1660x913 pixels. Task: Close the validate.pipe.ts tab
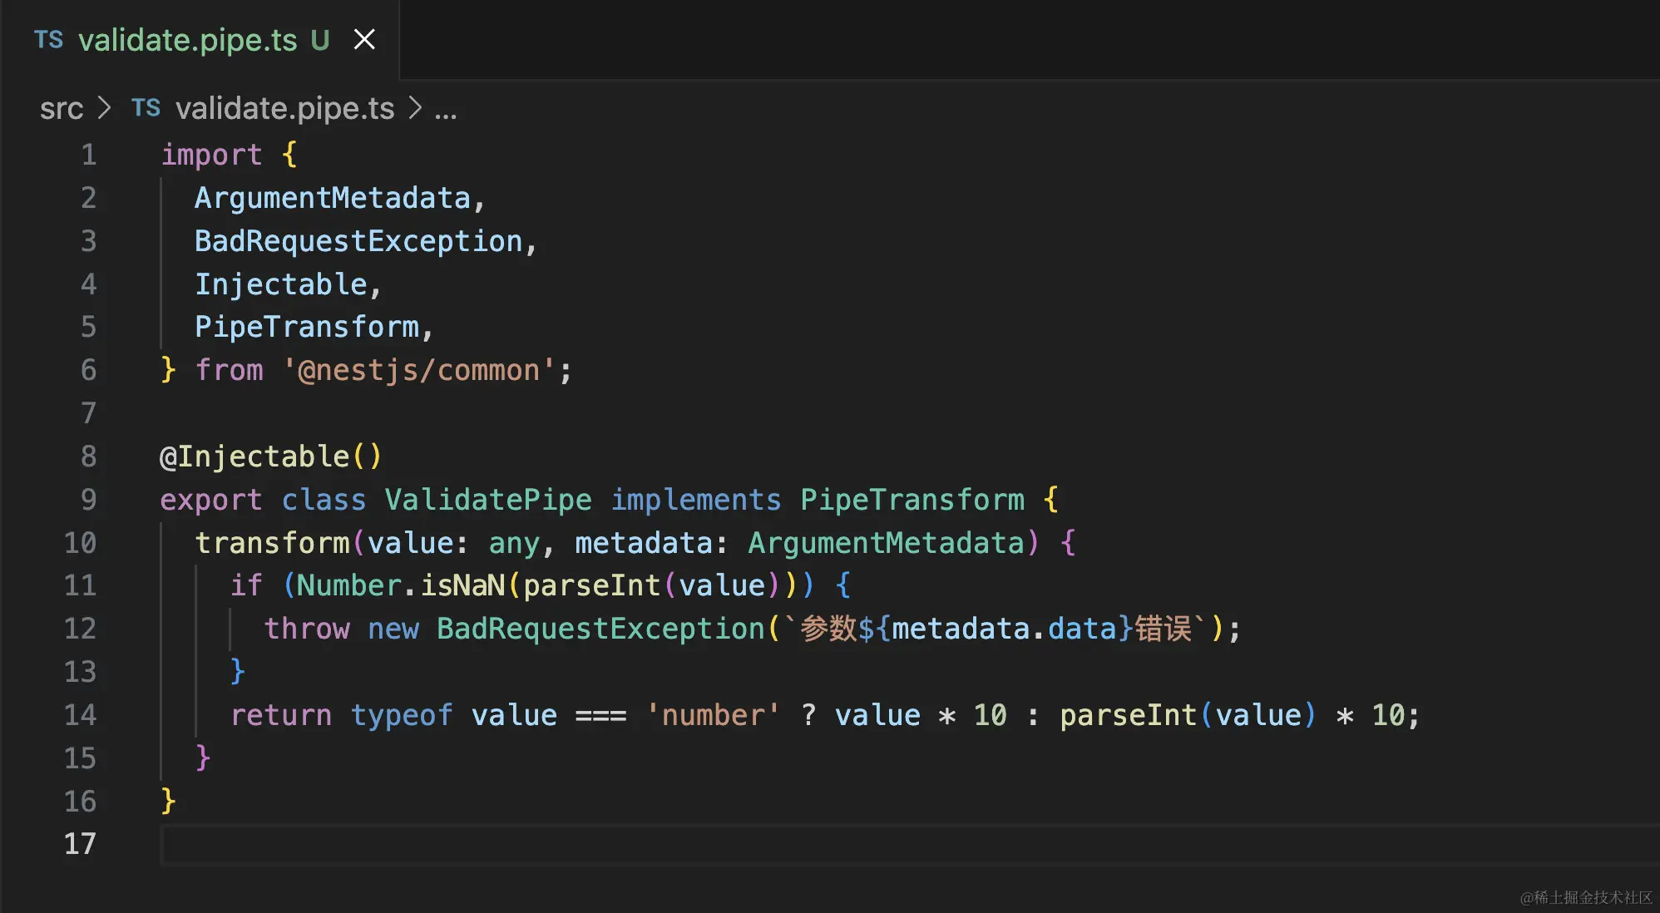(364, 39)
